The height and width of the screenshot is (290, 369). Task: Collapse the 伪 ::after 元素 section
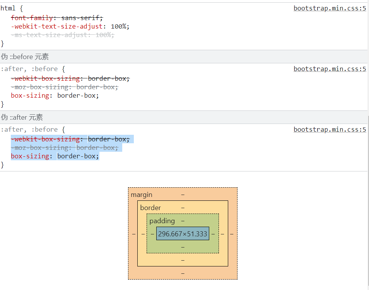tap(22, 117)
